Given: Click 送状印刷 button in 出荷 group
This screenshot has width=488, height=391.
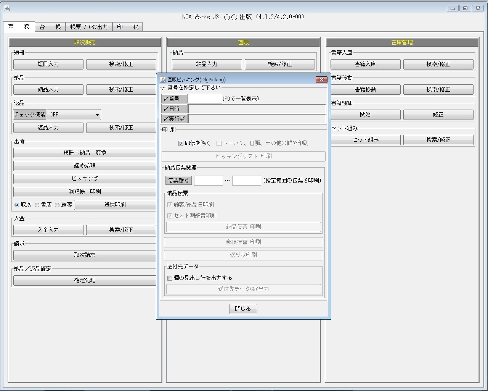Looking at the screenshot, I should (x=115, y=205).
